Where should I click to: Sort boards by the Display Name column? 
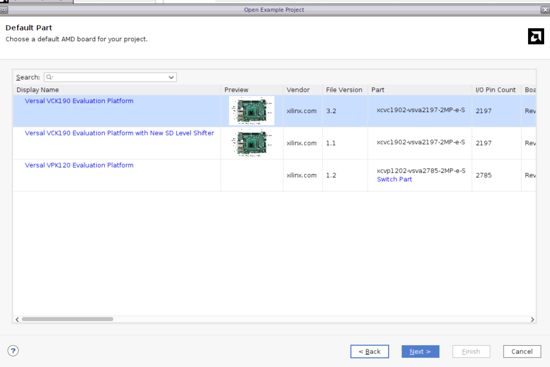[37, 90]
